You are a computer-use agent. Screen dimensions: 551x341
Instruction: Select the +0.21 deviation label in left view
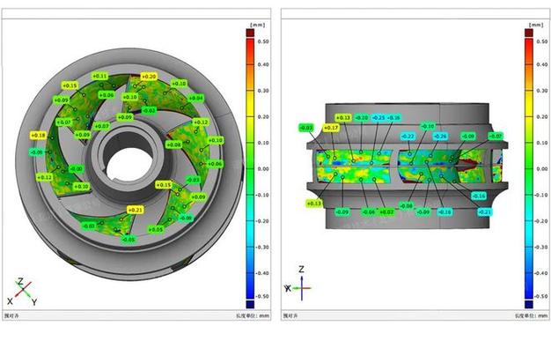[x=135, y=210]
